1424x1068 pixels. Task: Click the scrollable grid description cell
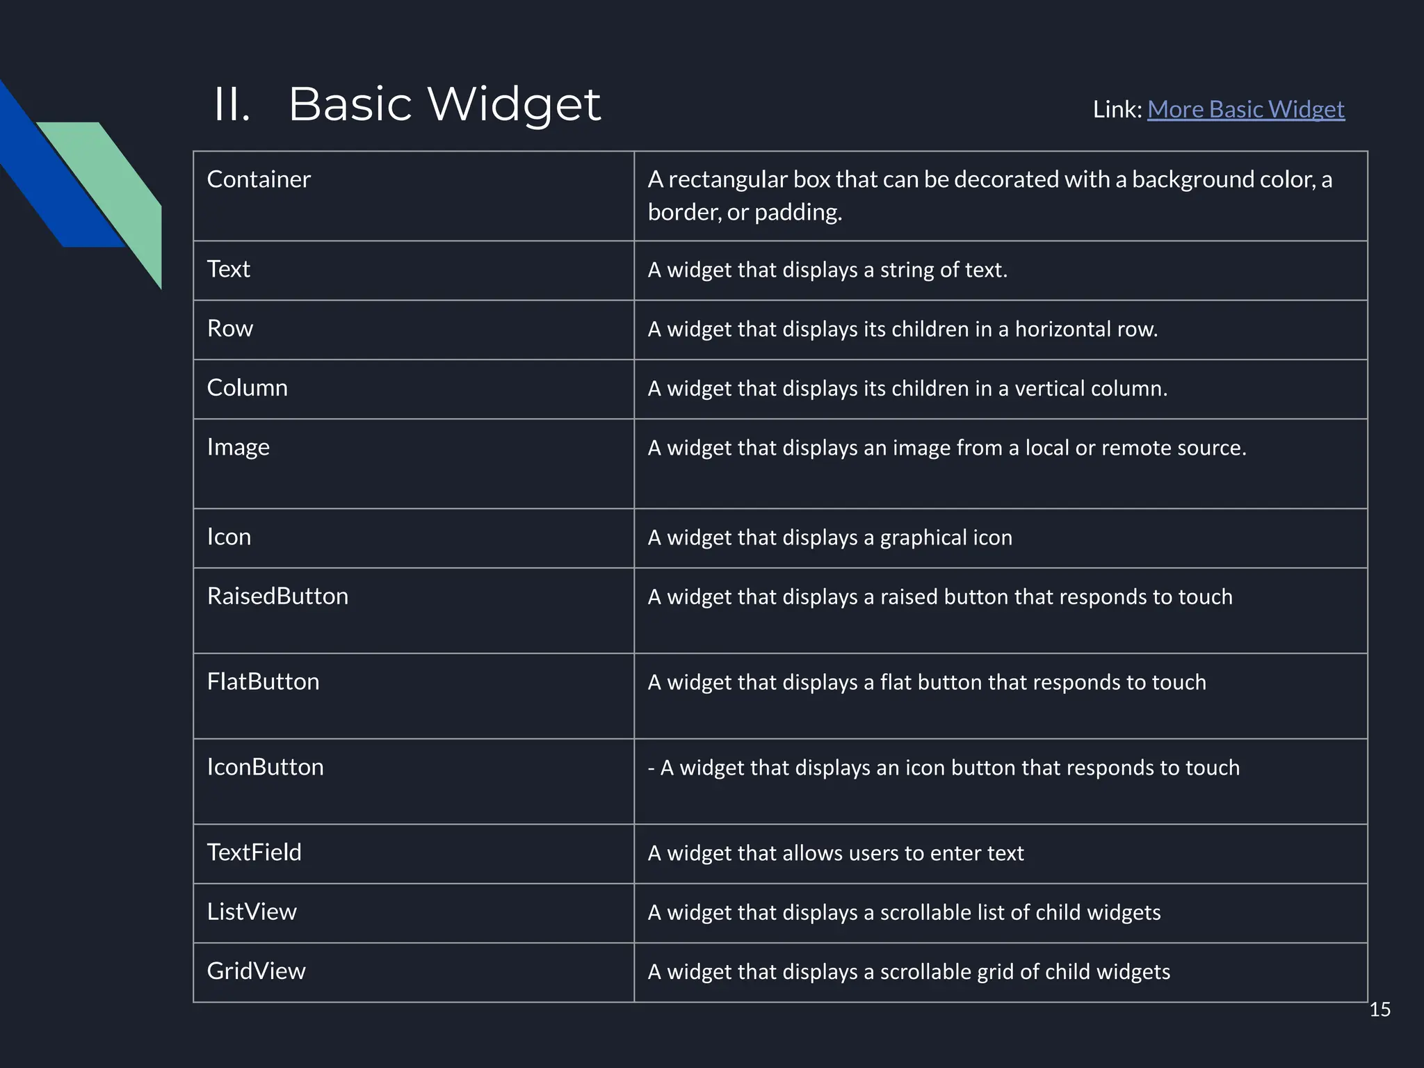click(x=1001, y=972)
